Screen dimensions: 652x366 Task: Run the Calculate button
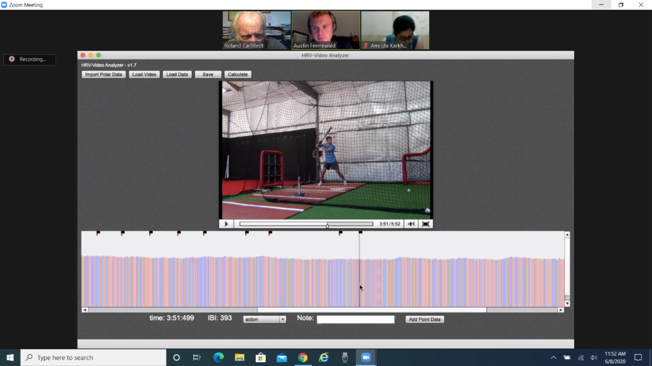pyautogui.click(x=237, y=74)
